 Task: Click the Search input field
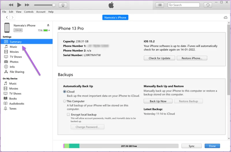pyautogui.click(x=184, y=5)
